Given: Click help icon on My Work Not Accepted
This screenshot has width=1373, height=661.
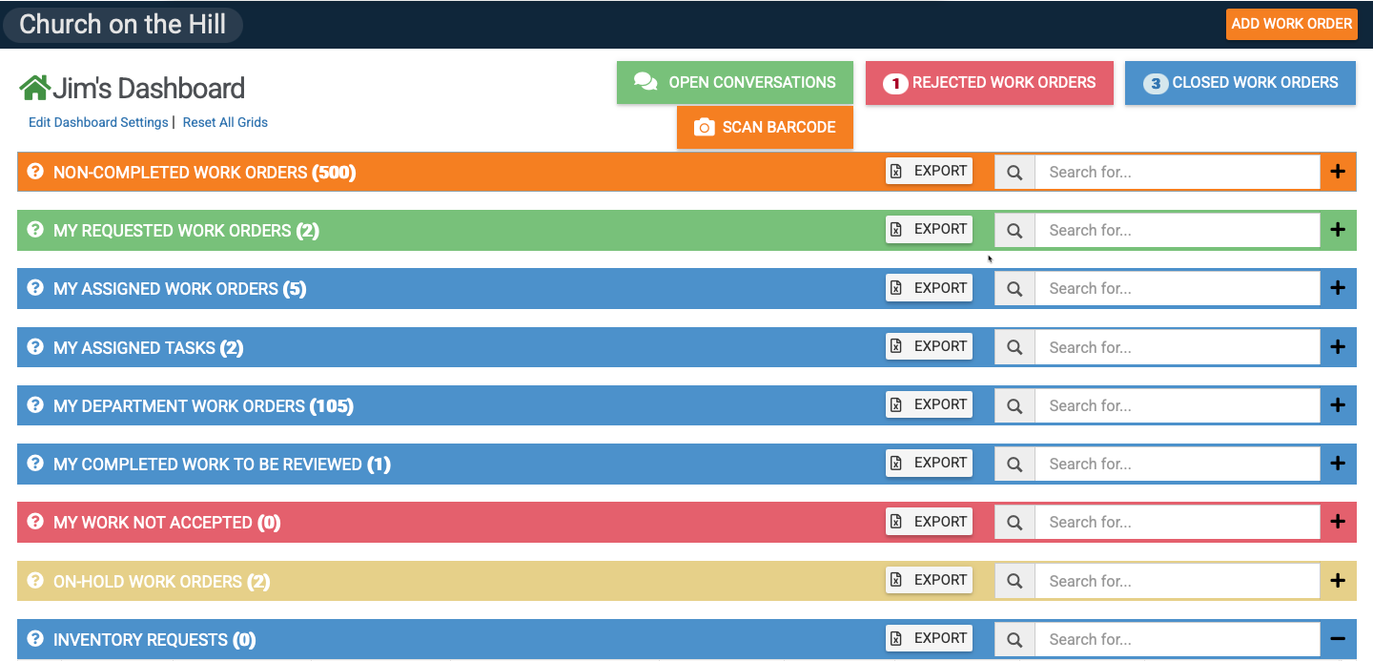Looking at the screenshot, I should (35, 522).
